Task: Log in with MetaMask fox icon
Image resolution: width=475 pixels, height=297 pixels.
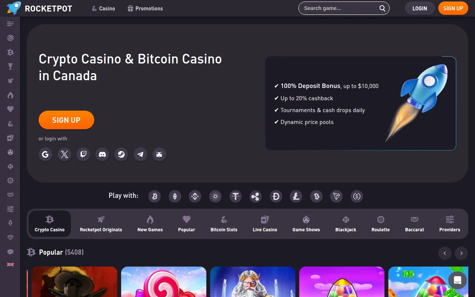Action: click(x=159, y=154)
